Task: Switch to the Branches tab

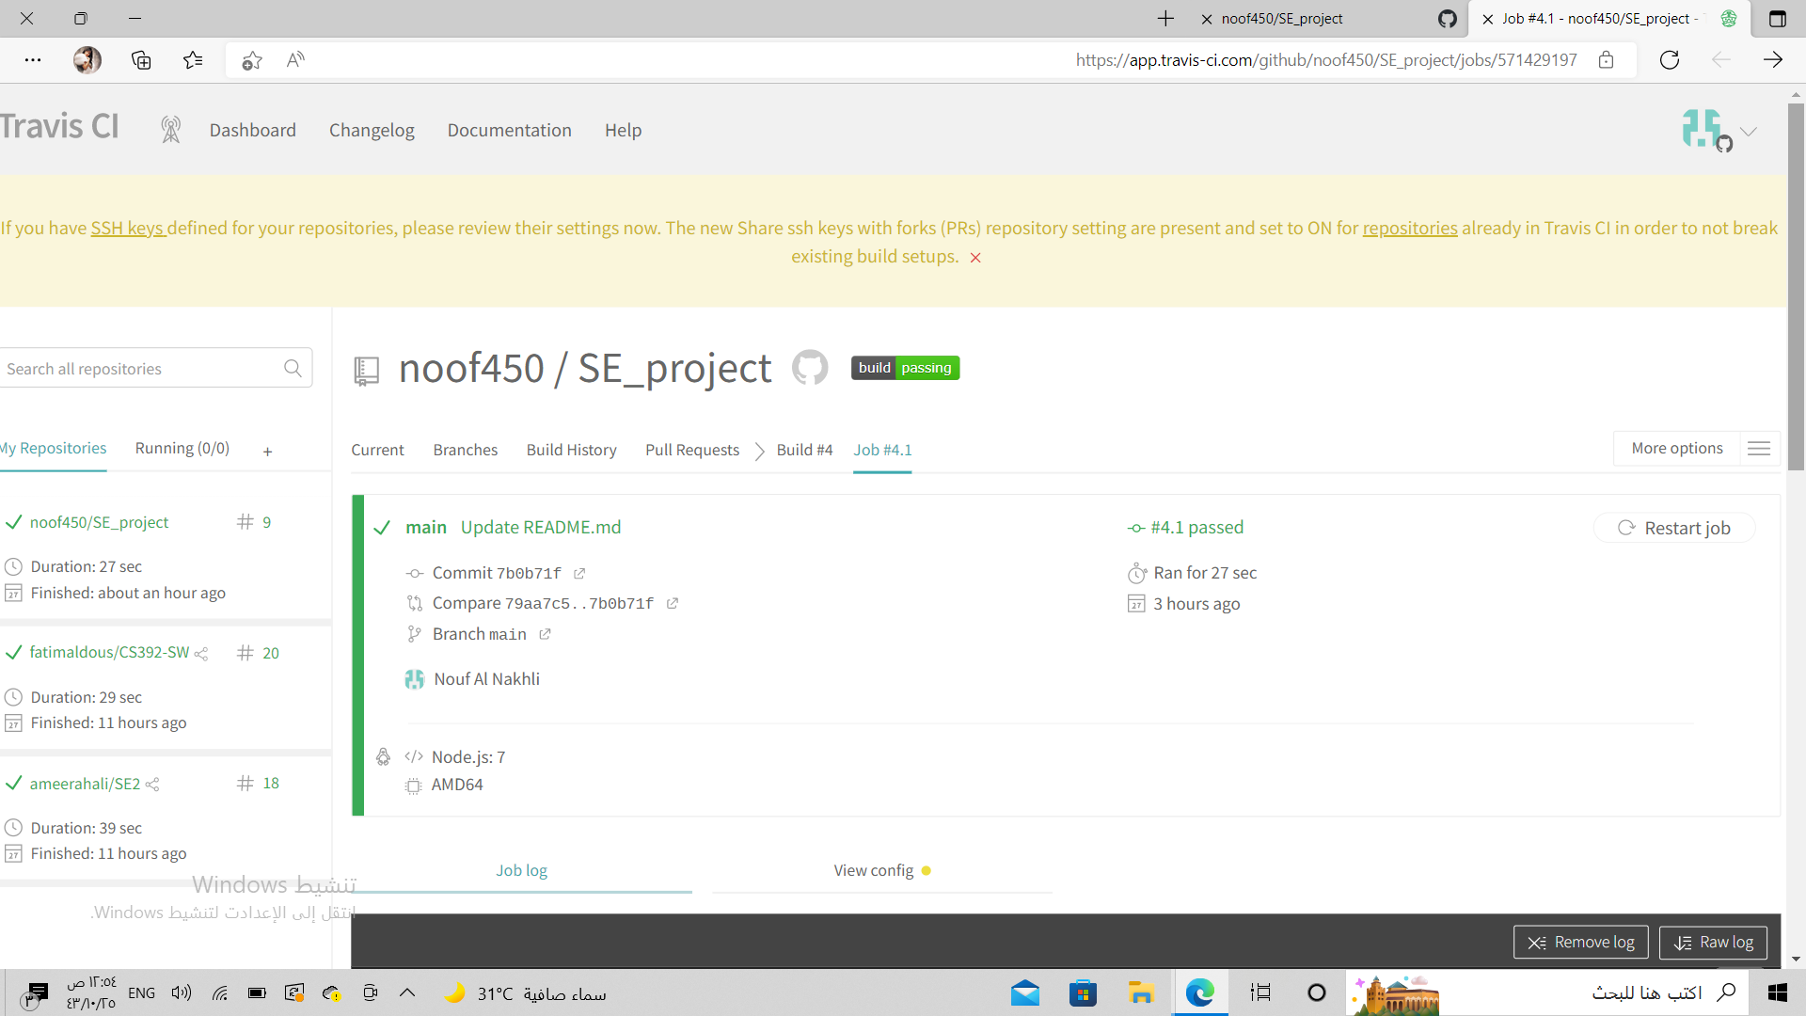Action: tap(466, 451)
